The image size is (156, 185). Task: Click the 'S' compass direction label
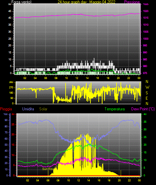(x=147, y=93)
